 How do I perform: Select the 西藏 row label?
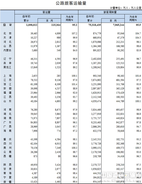click(7, 156)
